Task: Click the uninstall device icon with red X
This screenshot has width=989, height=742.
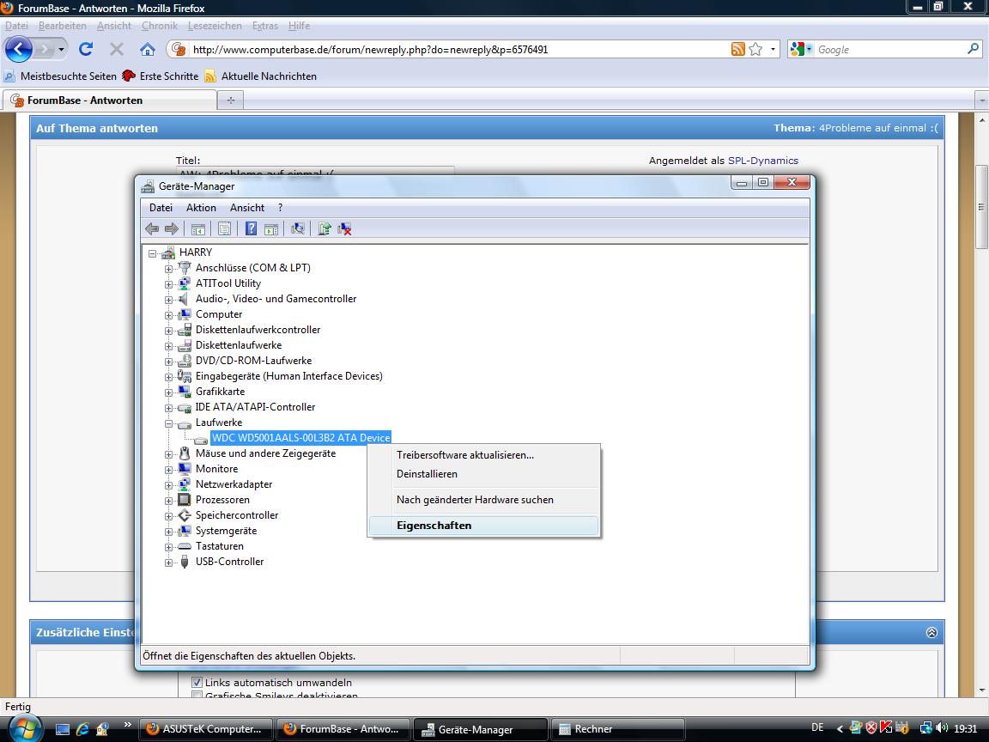Action: (x=344, y=229)
